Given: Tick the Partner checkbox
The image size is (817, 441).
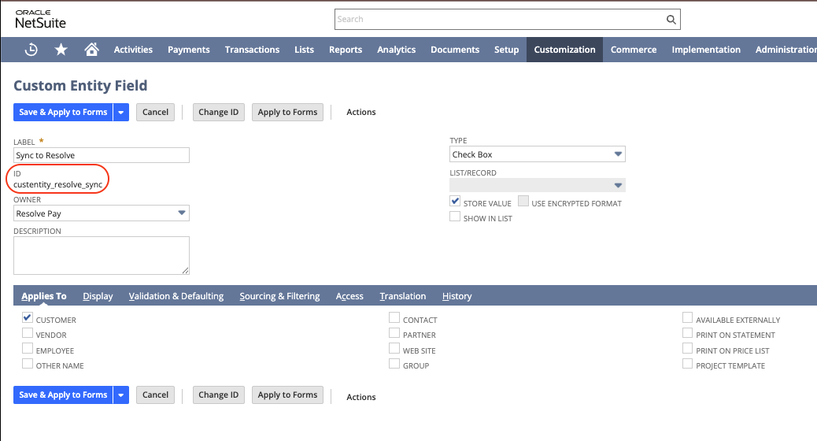Looking at the screenshot, I should tap(394, 333).
